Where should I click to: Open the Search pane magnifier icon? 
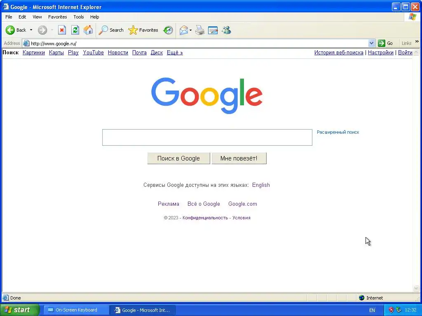(x=103, y=30)
